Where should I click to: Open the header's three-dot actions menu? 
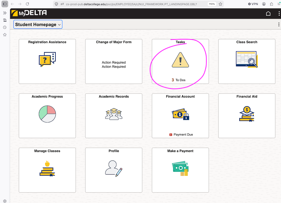[279, 14]
